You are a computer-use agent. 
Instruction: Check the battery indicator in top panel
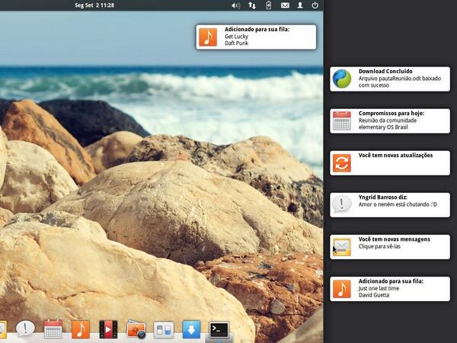tap(268, 5)
